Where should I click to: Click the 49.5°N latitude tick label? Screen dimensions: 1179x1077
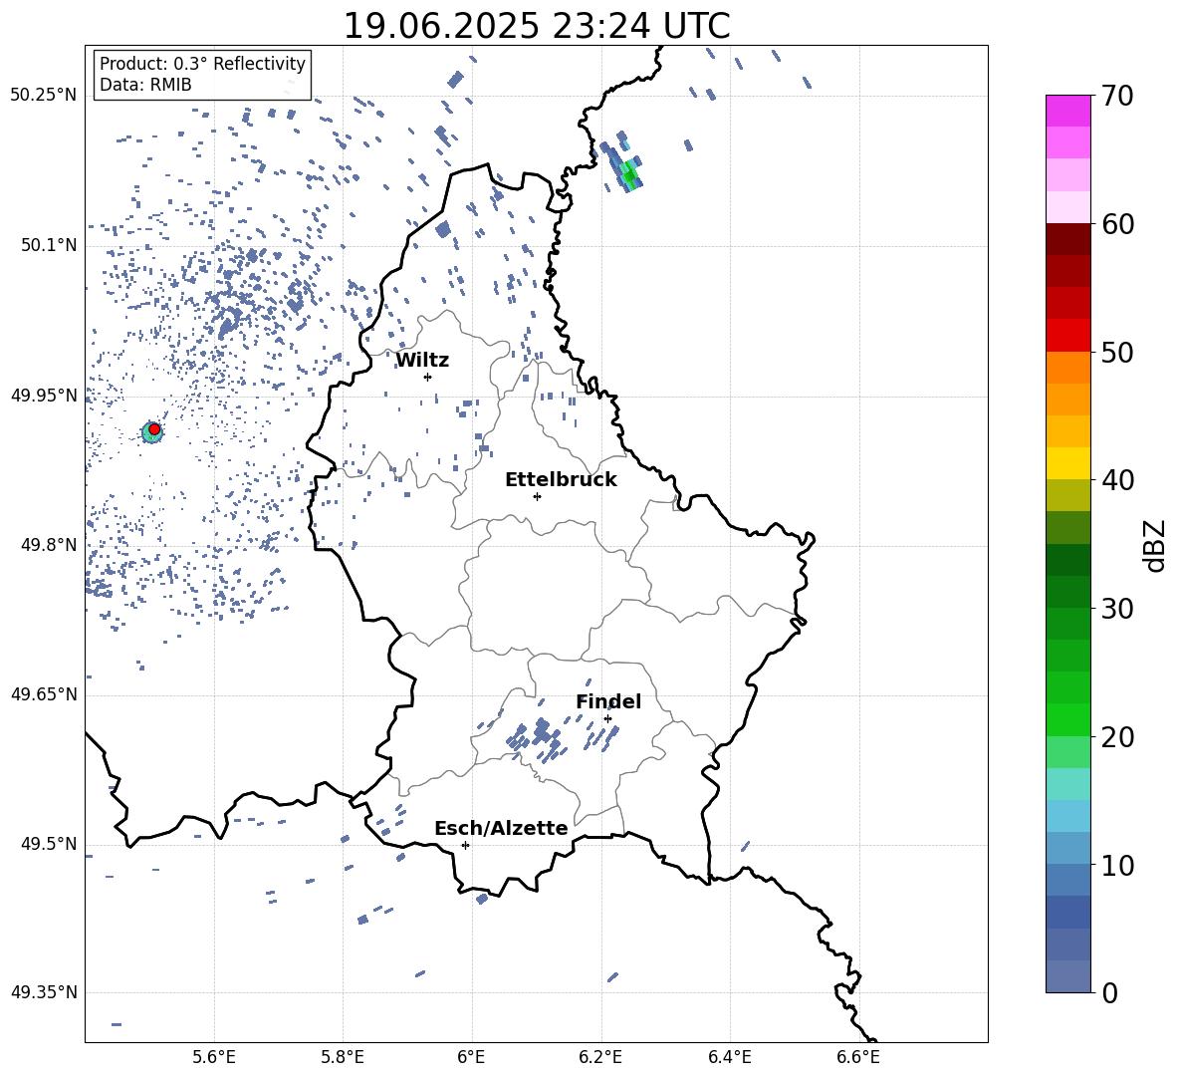[x=48, y=844]
